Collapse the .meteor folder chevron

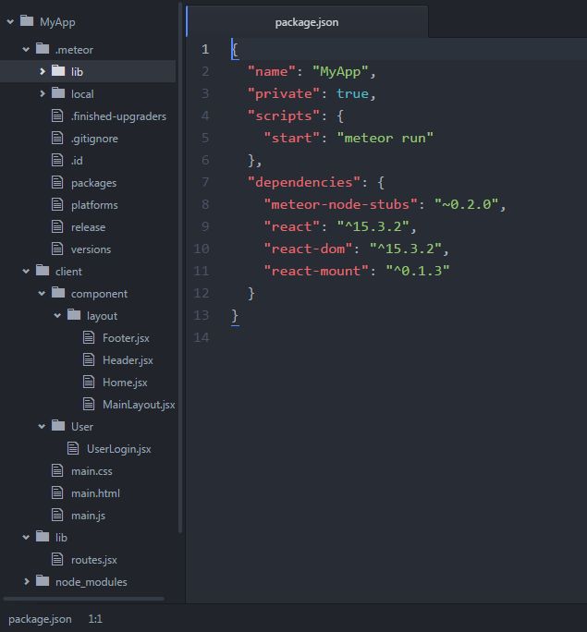tap(26, 50)
